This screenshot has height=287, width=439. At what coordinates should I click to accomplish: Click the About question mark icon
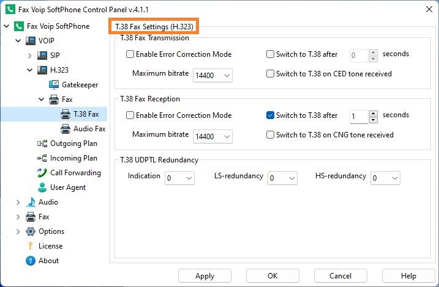point(31,261)
